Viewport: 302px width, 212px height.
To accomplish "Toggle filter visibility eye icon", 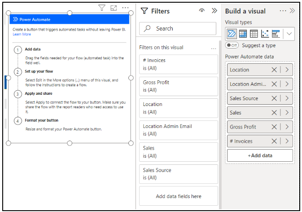I will coord(201,10).
